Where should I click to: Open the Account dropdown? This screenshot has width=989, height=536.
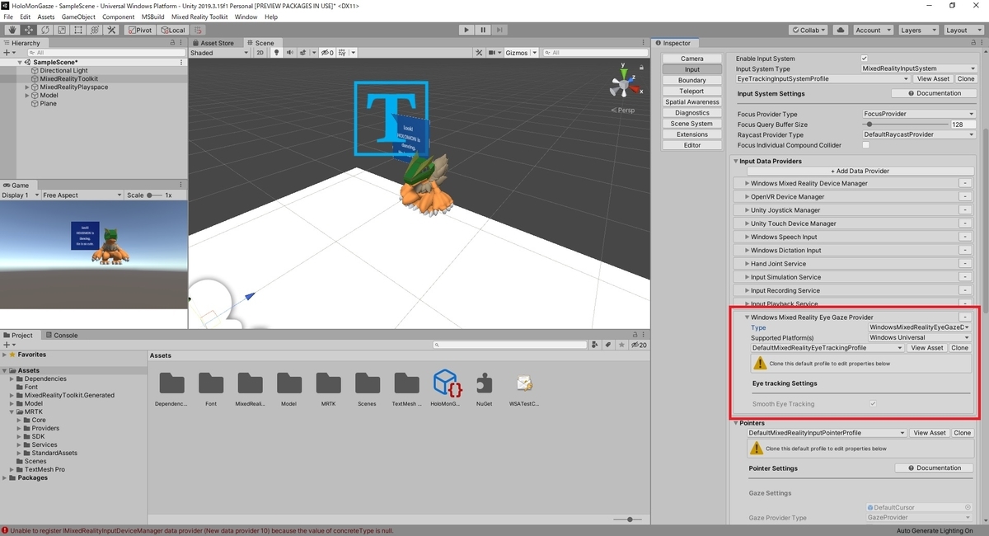tap(872, 30)
